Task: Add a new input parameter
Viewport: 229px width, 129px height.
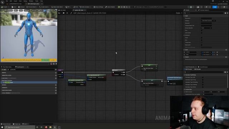Action: click(226, 50)
